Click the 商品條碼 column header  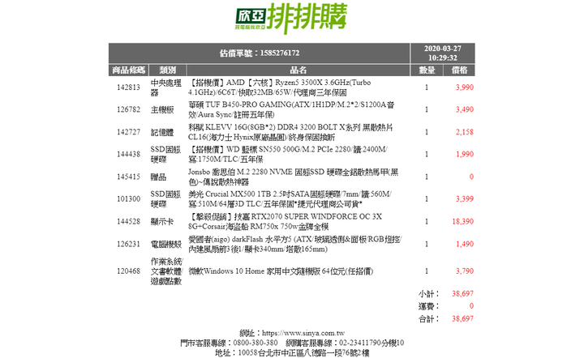click(128, 70)
